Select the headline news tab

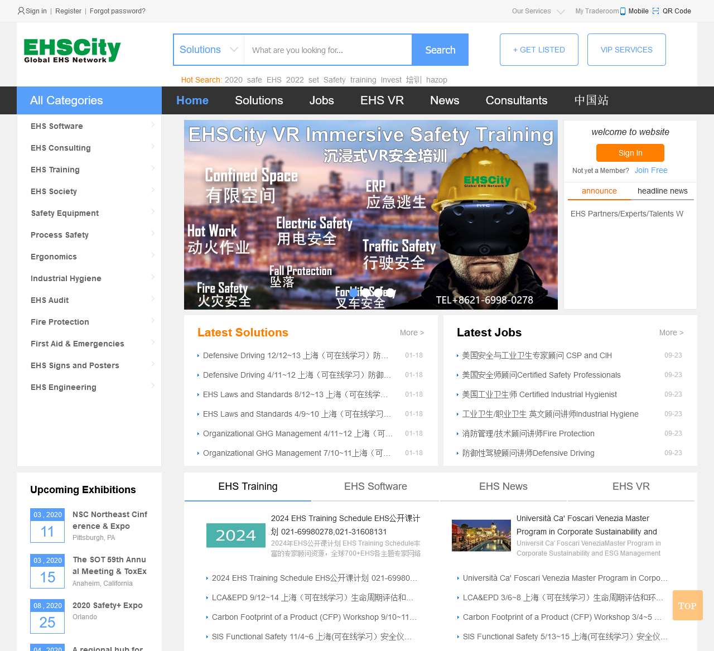662,191
